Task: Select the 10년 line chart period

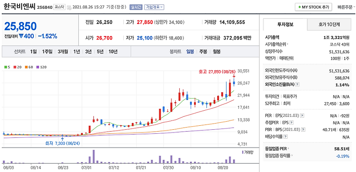Action: pos(113,52)
